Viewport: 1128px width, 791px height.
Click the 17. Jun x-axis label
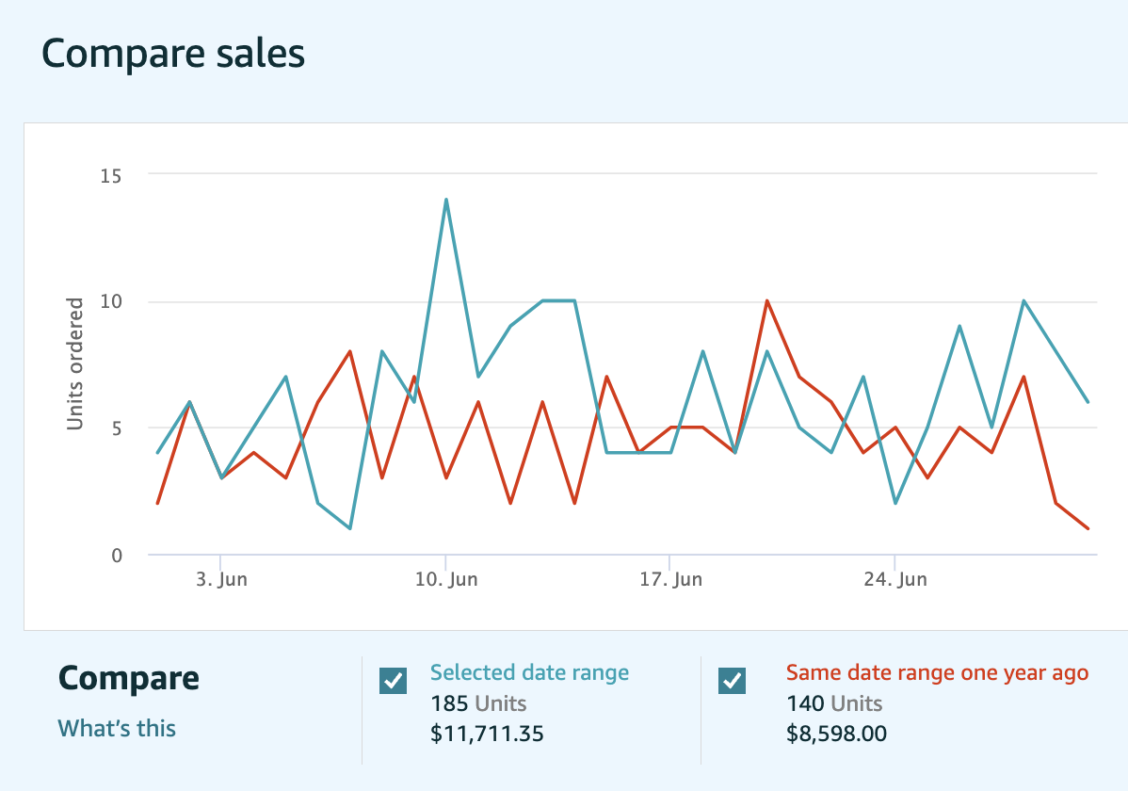tap(670, 579)
